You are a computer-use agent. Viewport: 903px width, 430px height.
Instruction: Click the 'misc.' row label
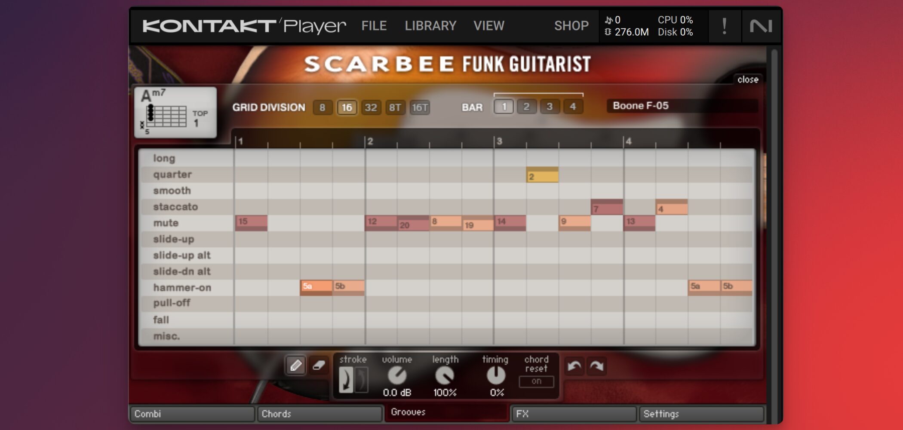(x=167, y=336)
